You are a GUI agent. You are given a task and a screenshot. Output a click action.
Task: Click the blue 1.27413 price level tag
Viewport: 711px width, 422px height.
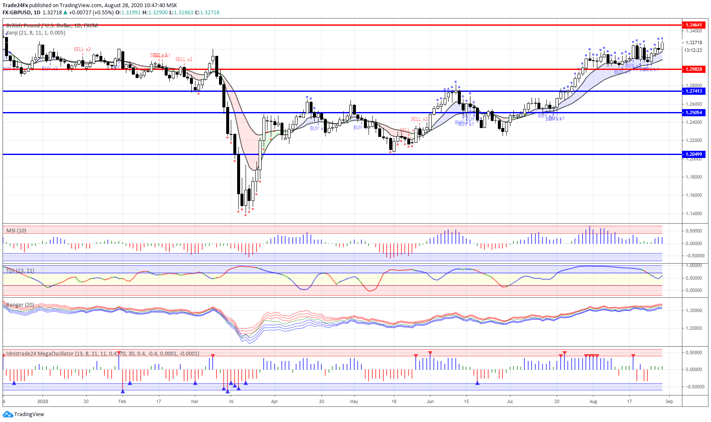click(x=694, y=91)
